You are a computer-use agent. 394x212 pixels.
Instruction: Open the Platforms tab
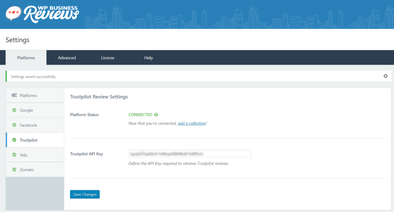pos(26,58)
